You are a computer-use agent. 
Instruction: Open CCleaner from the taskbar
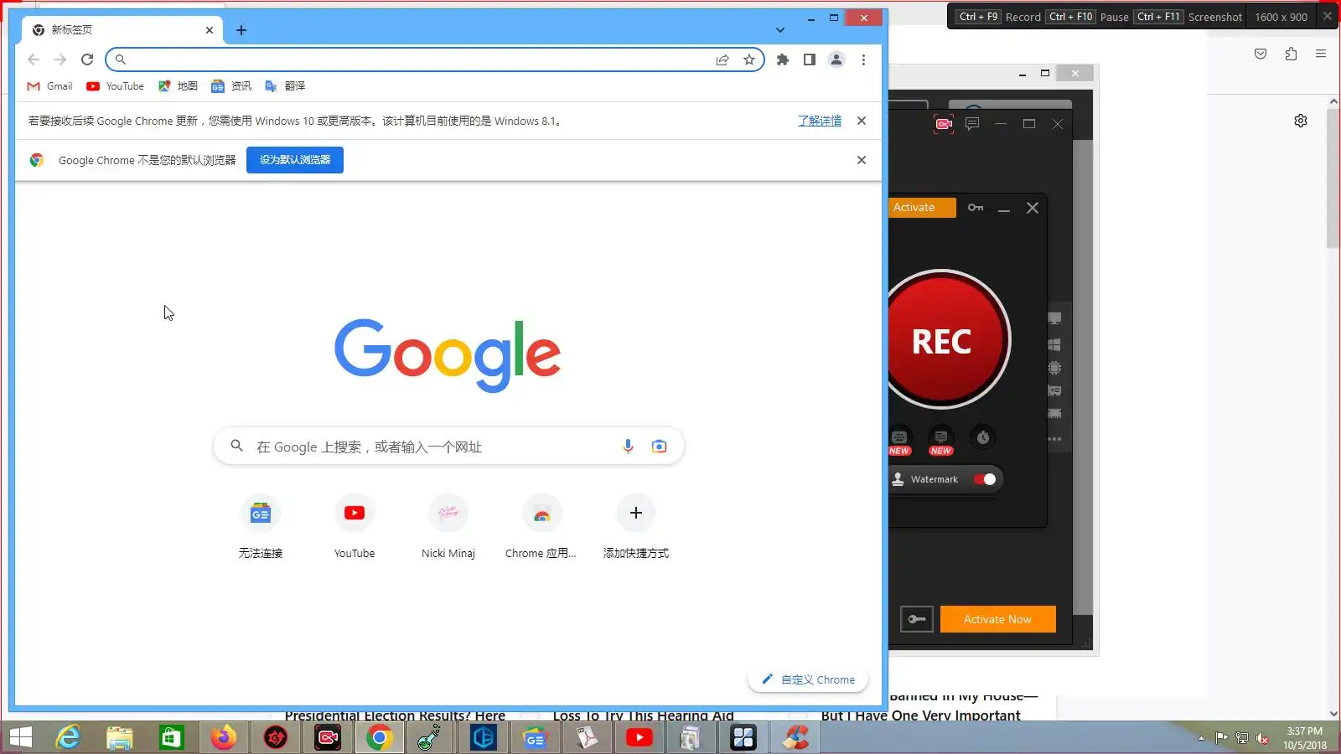[795, 737]
